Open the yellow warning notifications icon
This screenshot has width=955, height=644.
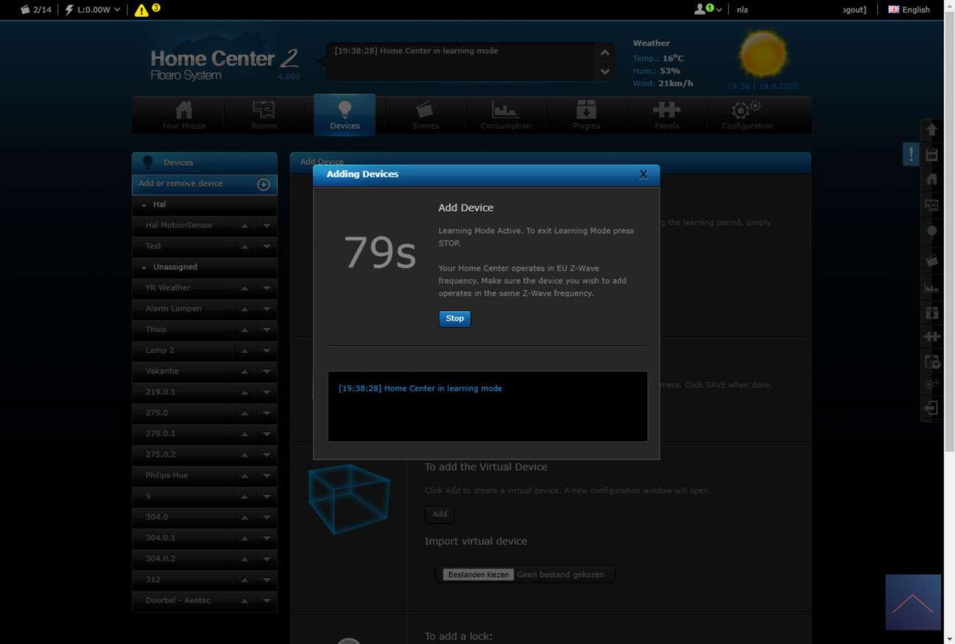pyautogui.click(x=141, y=10)
